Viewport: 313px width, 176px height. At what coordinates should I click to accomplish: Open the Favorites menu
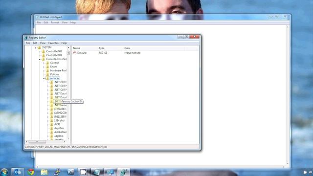click(53, 43)
